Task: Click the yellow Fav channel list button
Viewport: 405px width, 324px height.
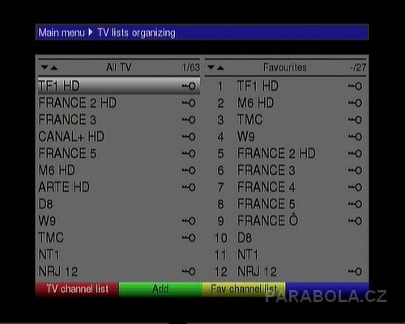Action: tap(244, 289)
